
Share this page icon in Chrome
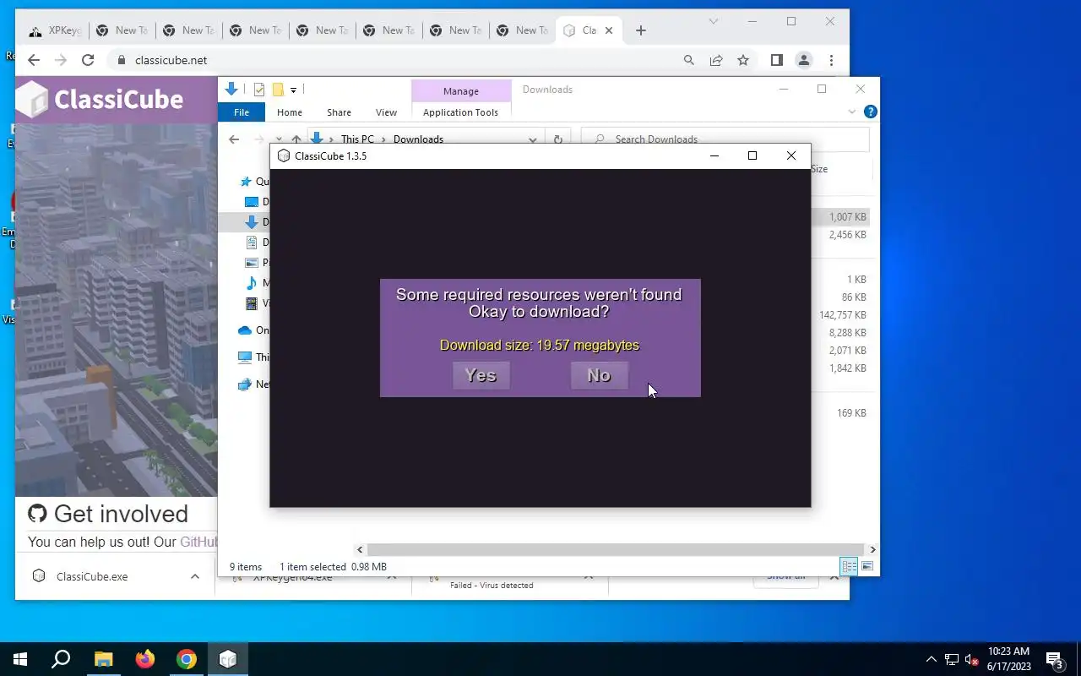716,60
